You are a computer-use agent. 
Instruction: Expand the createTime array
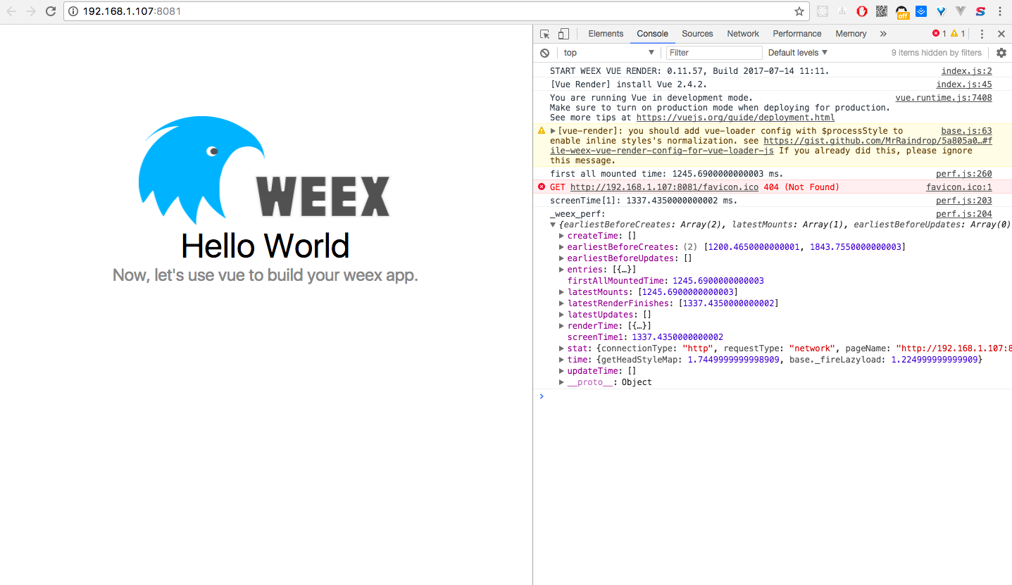click(x=562, y=236)
